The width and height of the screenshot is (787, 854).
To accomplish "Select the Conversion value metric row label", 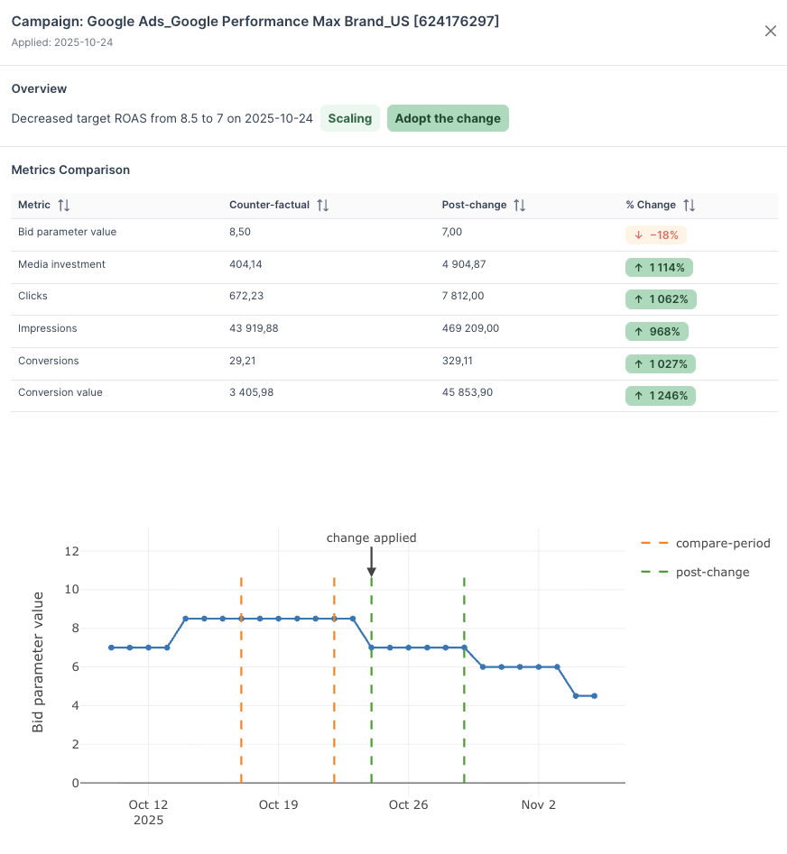I will tap(60, 392).
